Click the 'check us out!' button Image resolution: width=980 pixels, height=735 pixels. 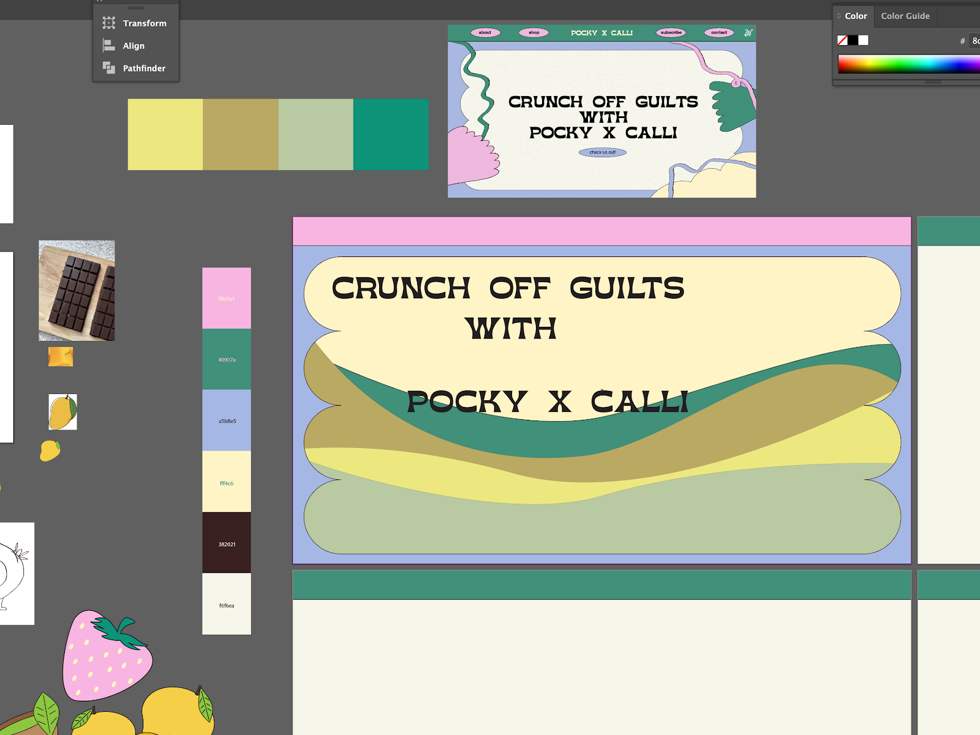(603, 152)
